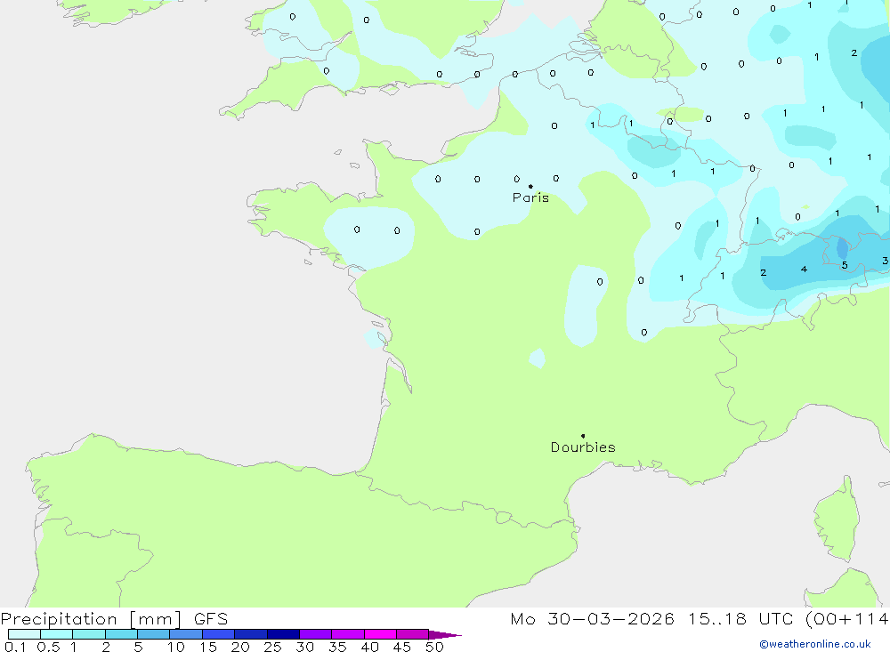The image size is (890, 652).
Task: Click the "25" legend scale label
Action: tap(272, 647)
